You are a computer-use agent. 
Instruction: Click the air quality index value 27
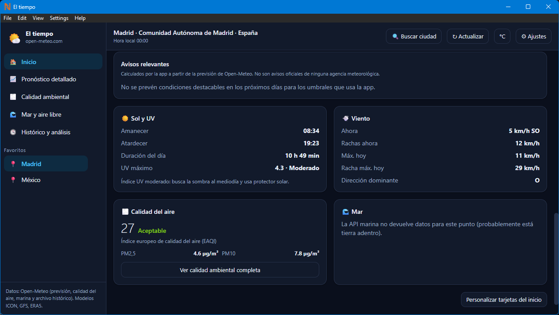pyautogui.click(x=128, y=228)
